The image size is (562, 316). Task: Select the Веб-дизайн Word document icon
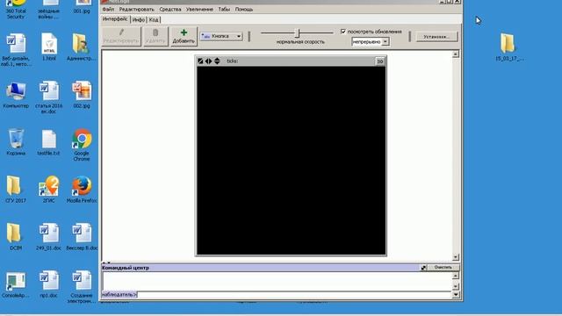[x=16, y=49]
